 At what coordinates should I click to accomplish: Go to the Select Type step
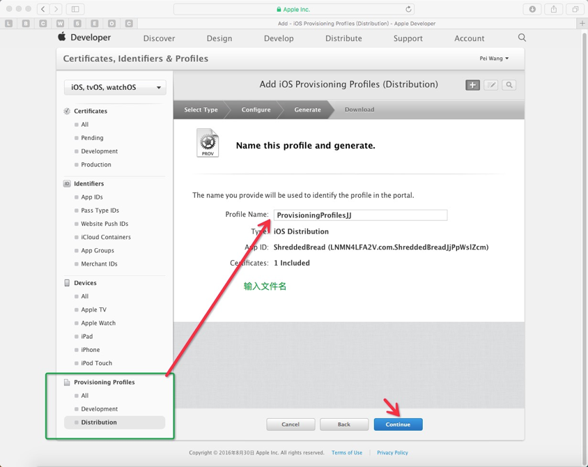[201, 109]
